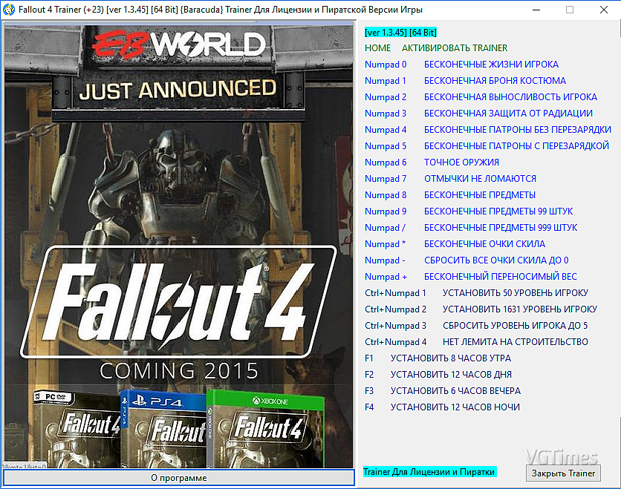The height and width of the screenshot is (489, 621).
Task: Click the "[ver 1.3.45] [64 Bit]" version label
Action: coord(400,33)
